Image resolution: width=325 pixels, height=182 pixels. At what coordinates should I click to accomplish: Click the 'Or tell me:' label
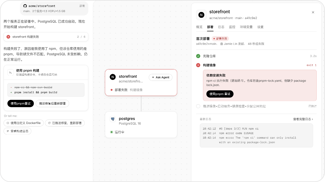pyautogui.click(x=11, y=116)
